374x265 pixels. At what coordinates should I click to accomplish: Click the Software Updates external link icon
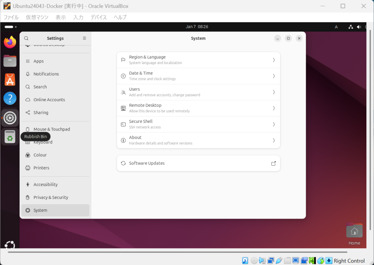coord(273,163)
